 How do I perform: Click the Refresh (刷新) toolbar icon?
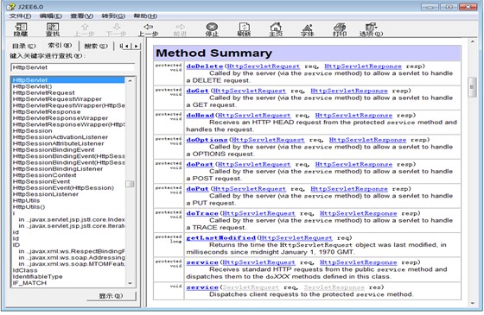pos(244,30)
